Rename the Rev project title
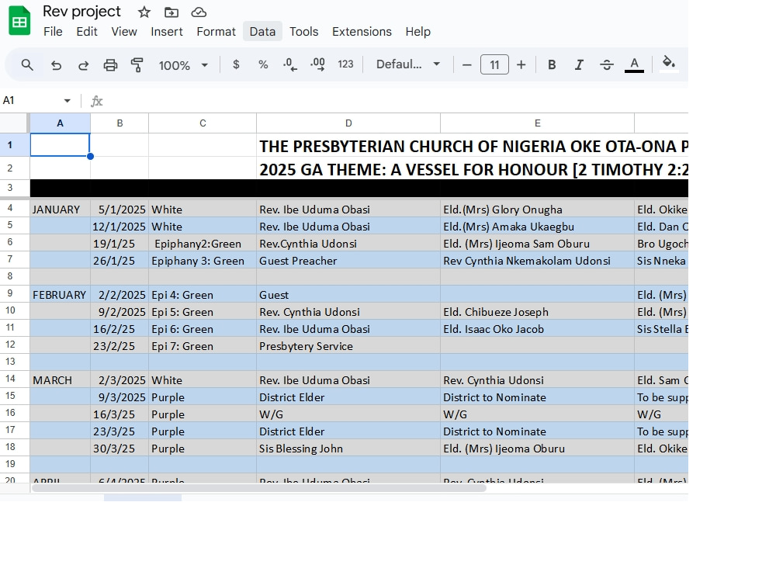The height and width of the screenshot is (582, 776). click(81, 12)
